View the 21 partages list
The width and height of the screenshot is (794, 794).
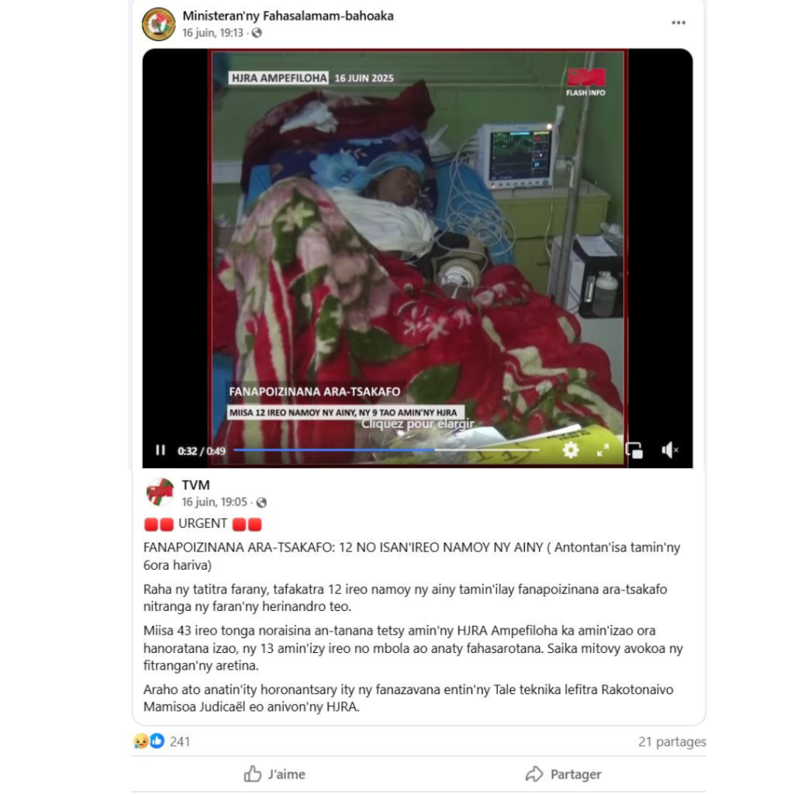click(672, 742)
